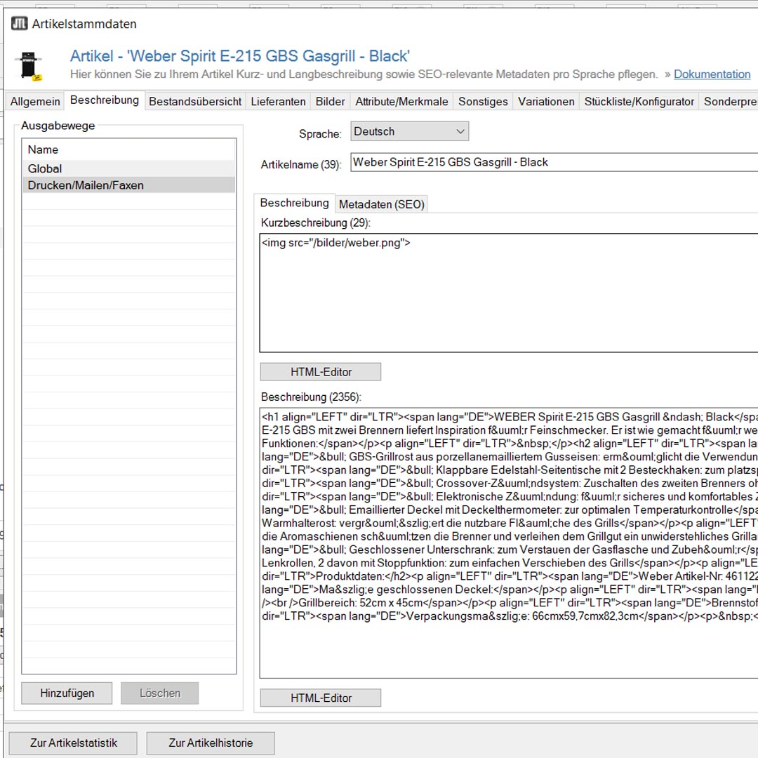The width and height of the screenshot is (758, 758).
Task: Select the Drucken/Mailen/Faxen row
Action: [x=128, y=185]
